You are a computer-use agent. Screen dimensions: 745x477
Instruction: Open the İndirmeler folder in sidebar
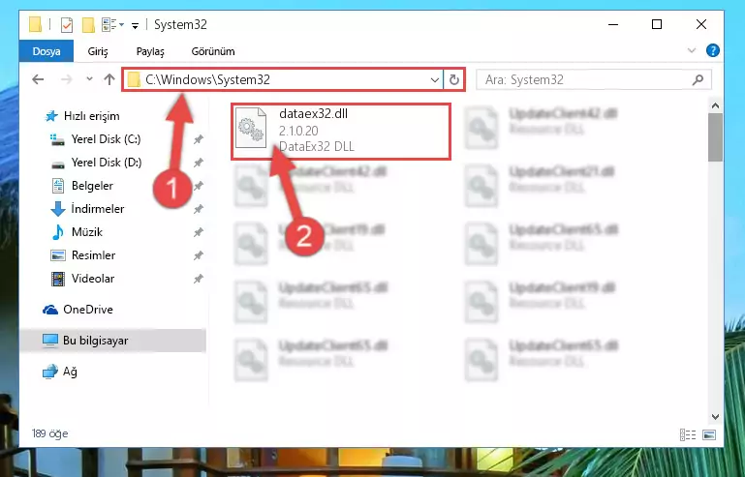tap(98, 209)
